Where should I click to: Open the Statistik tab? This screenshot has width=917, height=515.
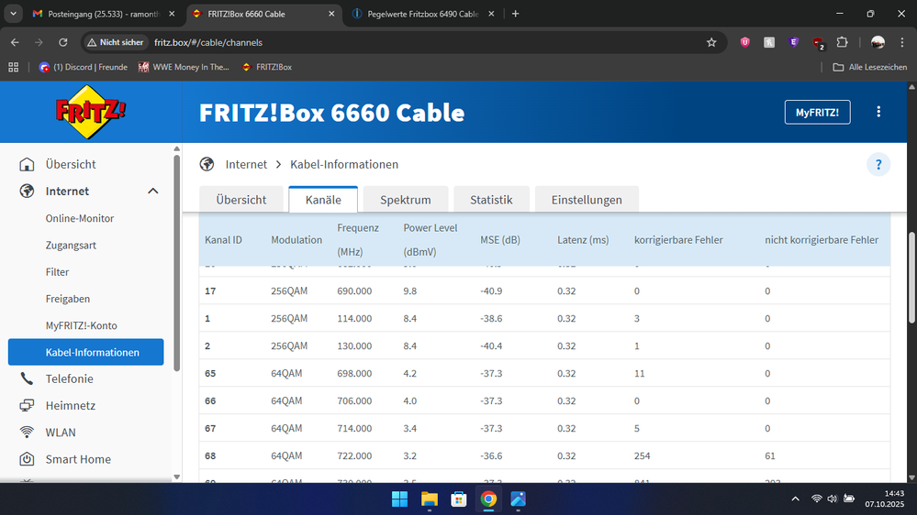coord(491,200)
